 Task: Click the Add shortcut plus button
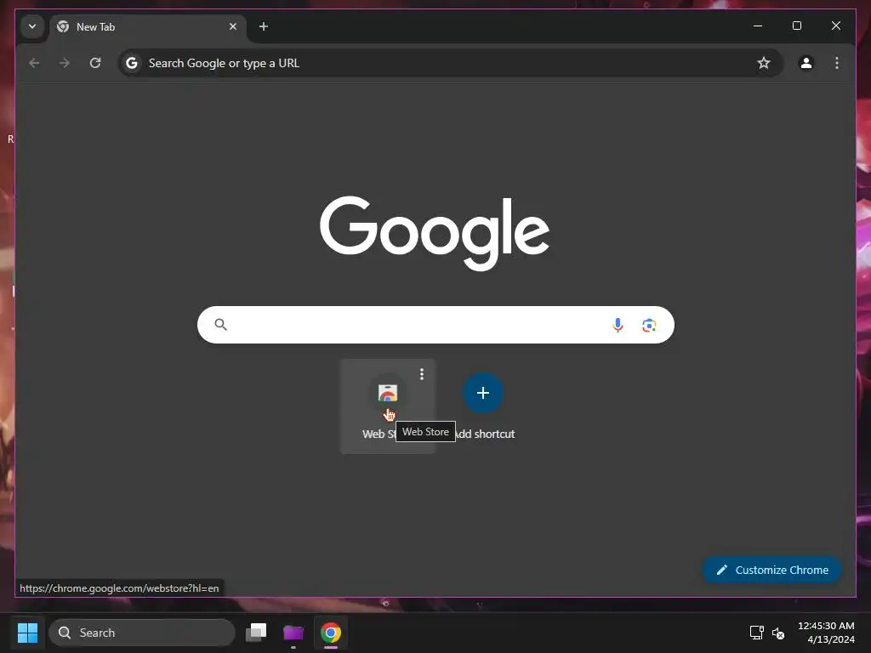point(483,393)
